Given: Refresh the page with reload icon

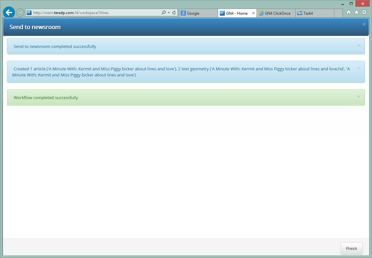Looking at the screenshot, I should [174, 12].
